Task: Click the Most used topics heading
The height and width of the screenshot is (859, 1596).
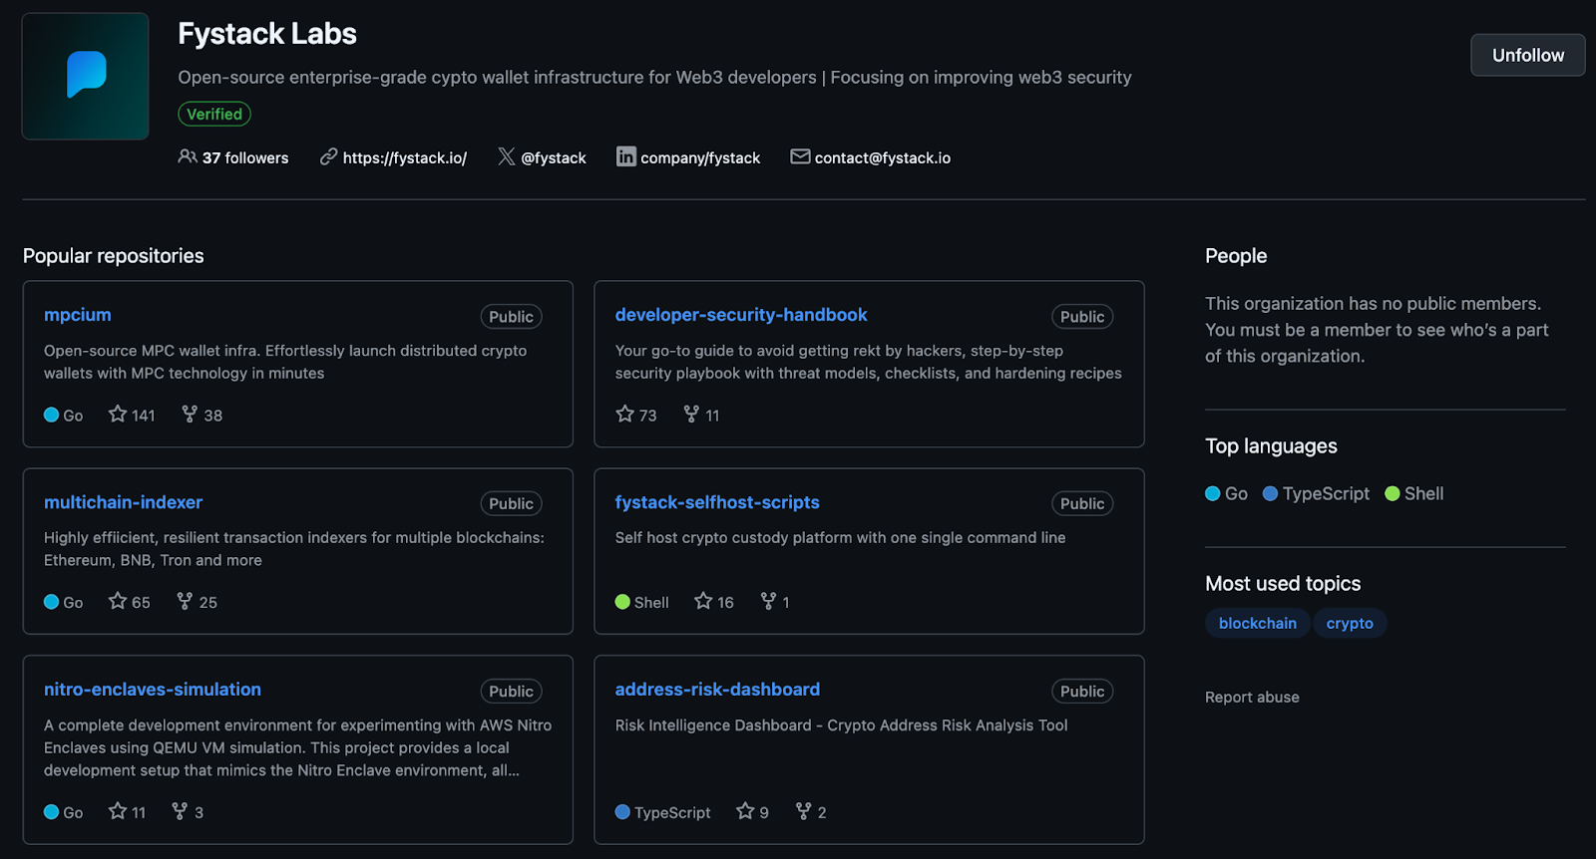Action: click(1283, 584)
